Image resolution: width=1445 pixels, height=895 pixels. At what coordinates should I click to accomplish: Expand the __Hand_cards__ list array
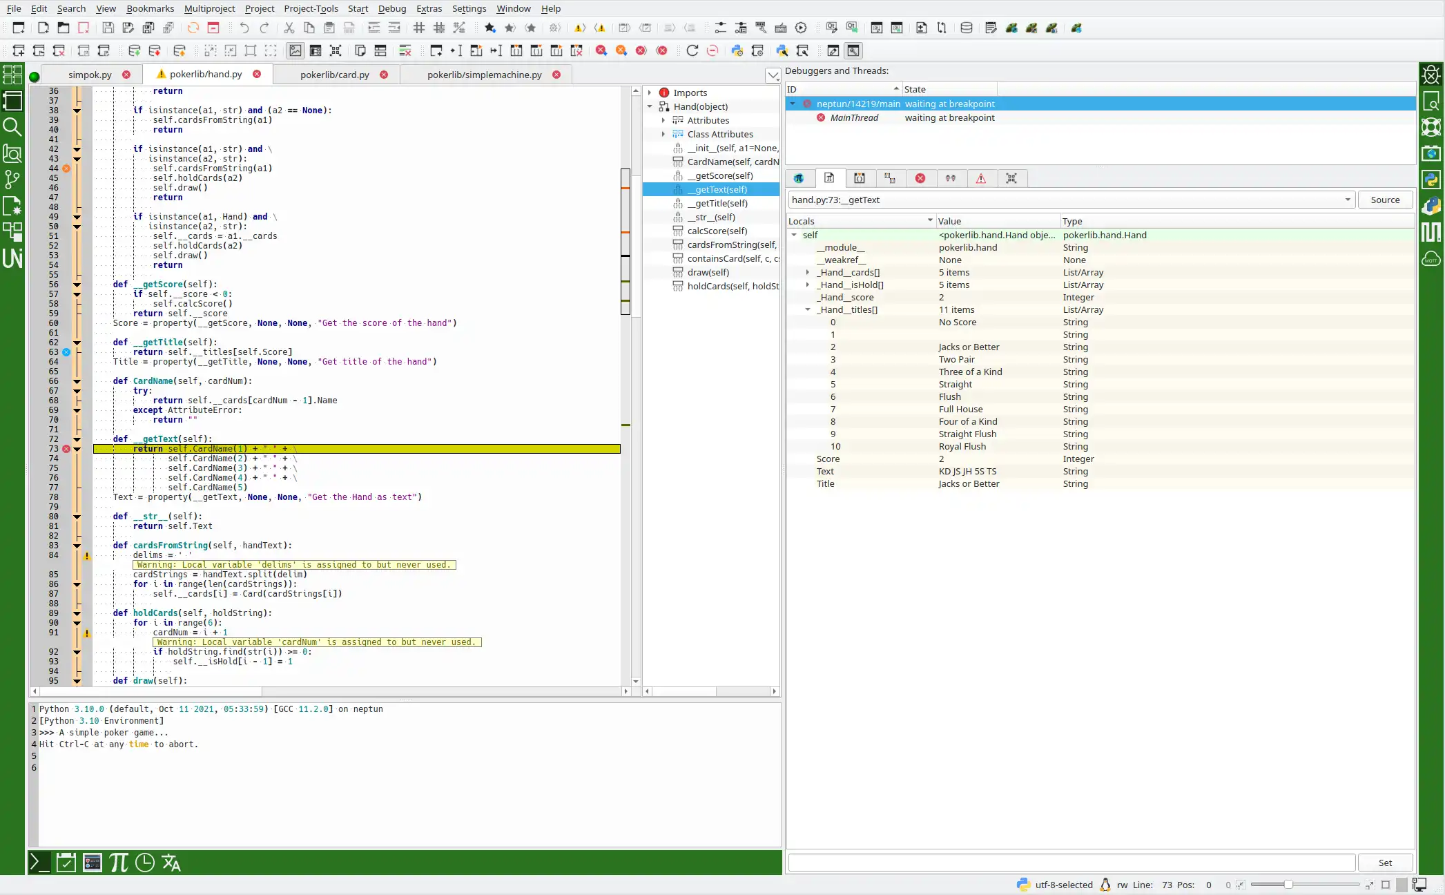click(808, 271)
